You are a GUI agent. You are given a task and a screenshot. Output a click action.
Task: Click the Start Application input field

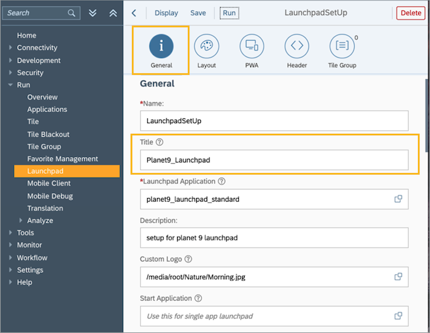click(x=269, y=316)
